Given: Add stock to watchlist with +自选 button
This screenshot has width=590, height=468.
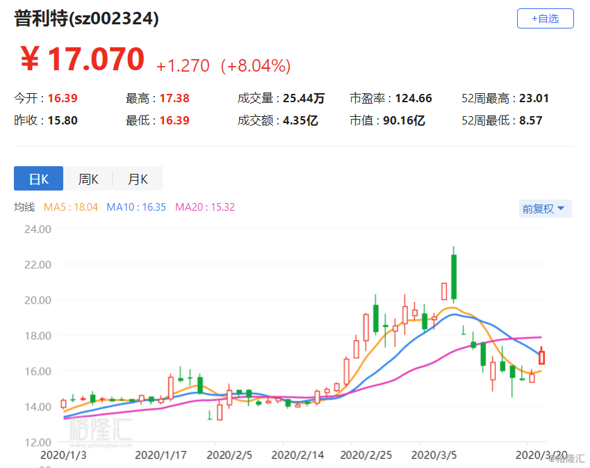Looking at the screenshot, I should click(x=546, y=19).
